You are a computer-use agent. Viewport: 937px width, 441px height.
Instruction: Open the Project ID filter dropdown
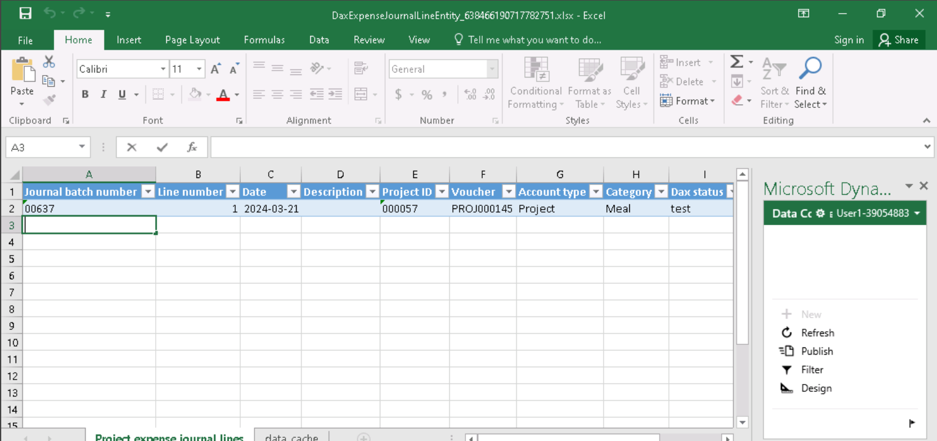pyautogui.click(x=442, y=192)
